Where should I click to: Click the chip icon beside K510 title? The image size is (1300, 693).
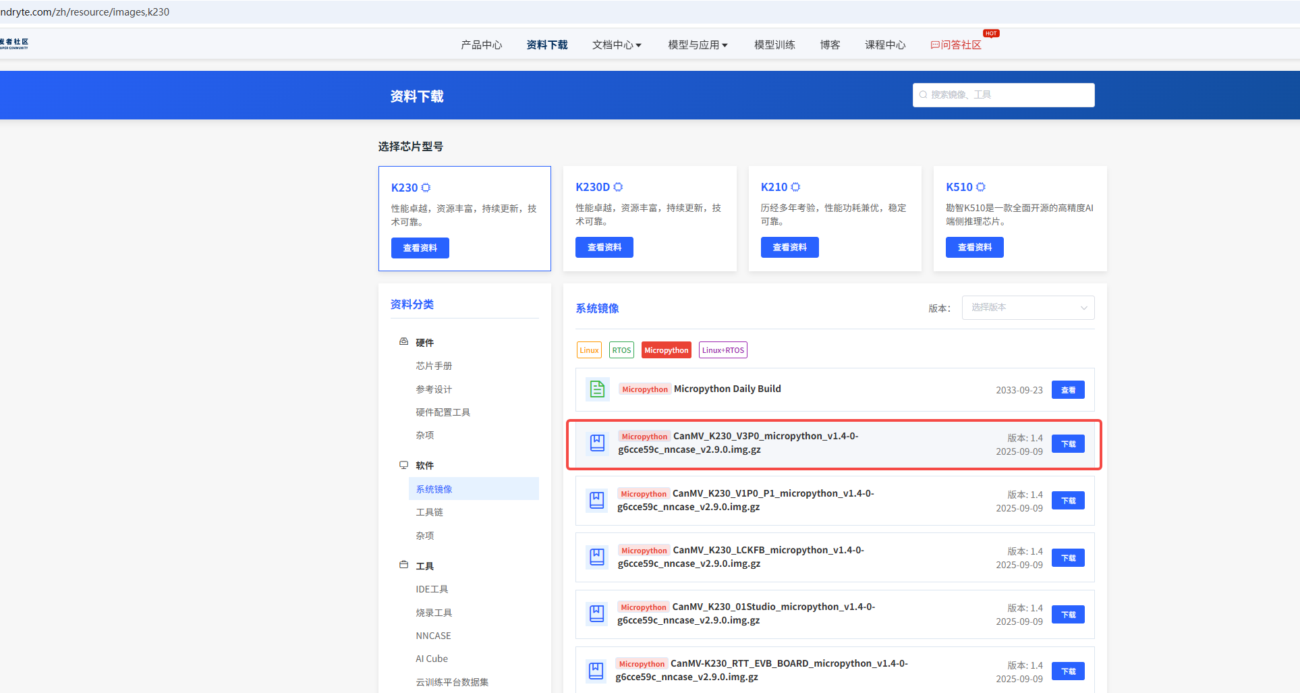pos(981,187)
